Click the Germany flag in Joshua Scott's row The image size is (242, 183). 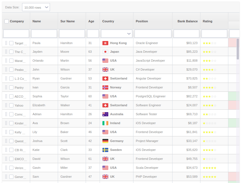click(106, 141)
